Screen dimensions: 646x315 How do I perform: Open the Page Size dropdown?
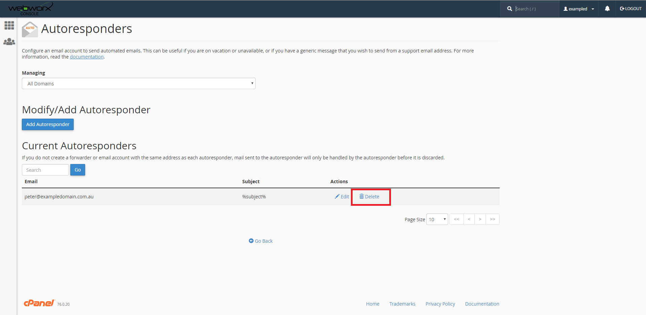point(437,219)
